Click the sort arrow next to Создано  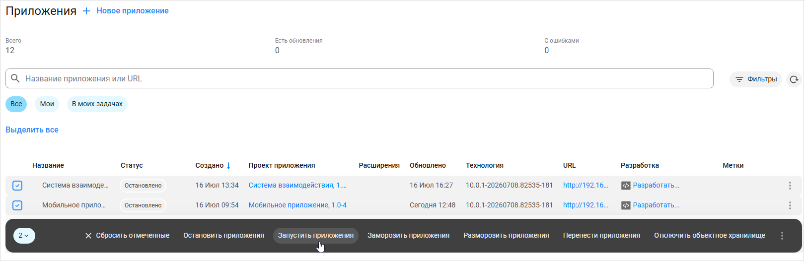click(x=228, y=165)
